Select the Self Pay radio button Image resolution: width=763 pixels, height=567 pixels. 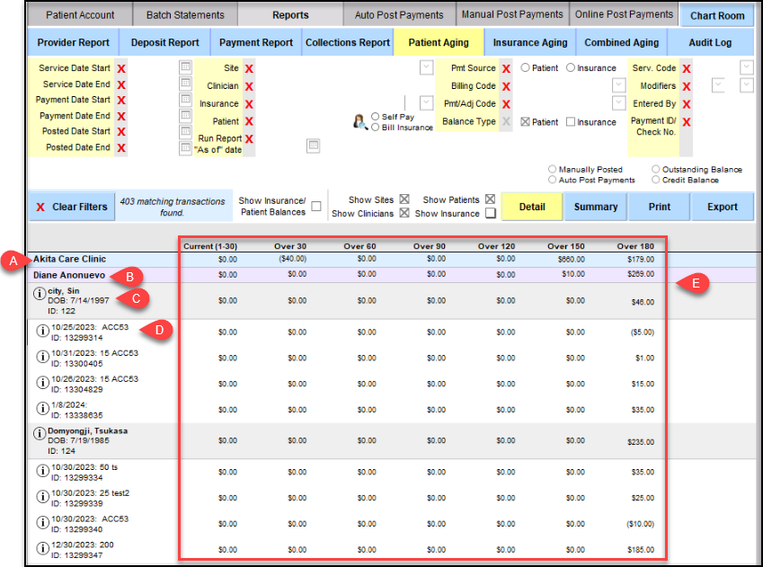(375, 117)
